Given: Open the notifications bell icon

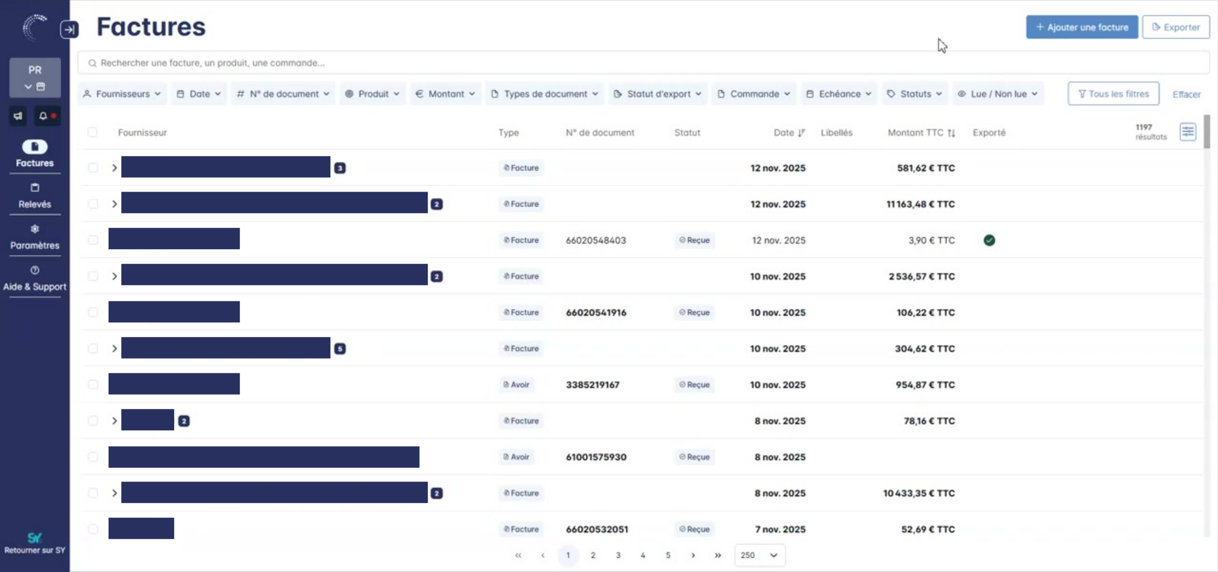Looking at the screenshot, I should [x=43, y=116].
